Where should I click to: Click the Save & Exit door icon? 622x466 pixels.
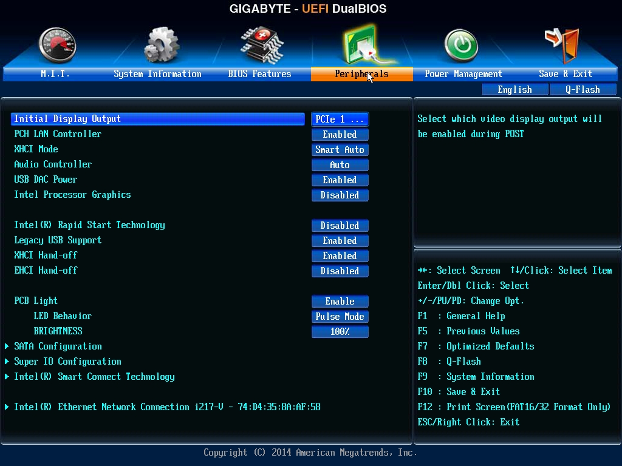click(562, 46)
